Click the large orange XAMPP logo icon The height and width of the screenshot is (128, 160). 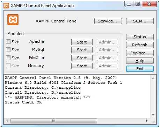tap(13, 20)
